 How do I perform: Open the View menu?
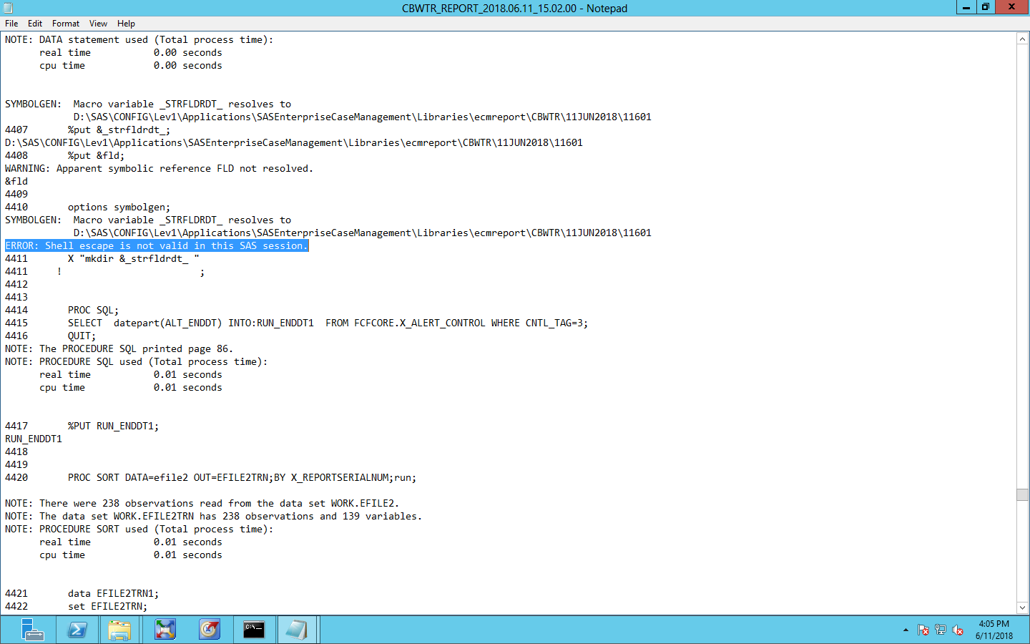pos(98,23)
